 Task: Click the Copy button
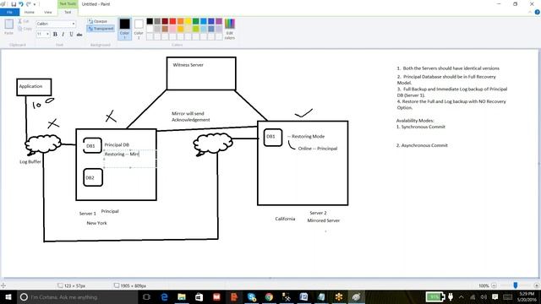pos(25,29)
